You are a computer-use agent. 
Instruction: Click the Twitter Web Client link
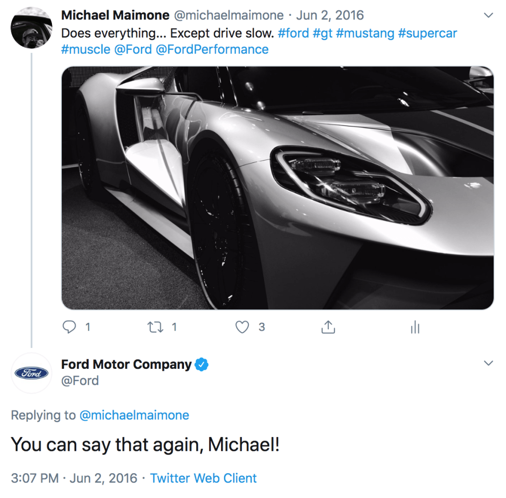203,478
